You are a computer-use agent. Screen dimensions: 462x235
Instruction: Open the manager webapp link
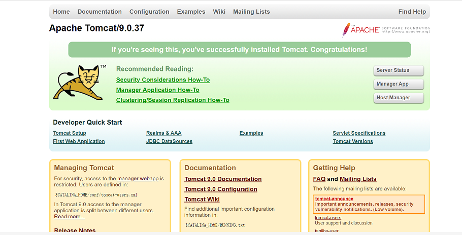click(x=138, y=179)
